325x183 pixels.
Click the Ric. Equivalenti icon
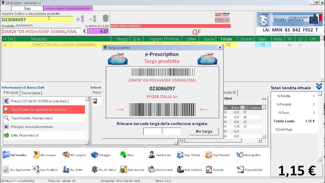pyautogui.click(x=6, y=170)
